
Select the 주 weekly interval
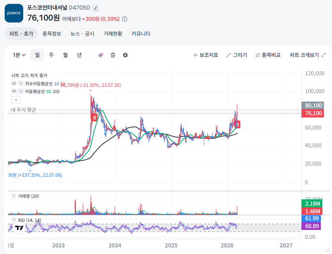51,55
